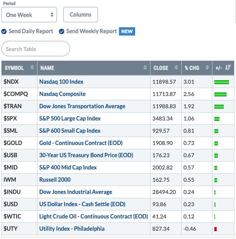Select the $USB symbol cell
Image resolution: width=236 pixels, height=239 pixels.
[19, 155]
